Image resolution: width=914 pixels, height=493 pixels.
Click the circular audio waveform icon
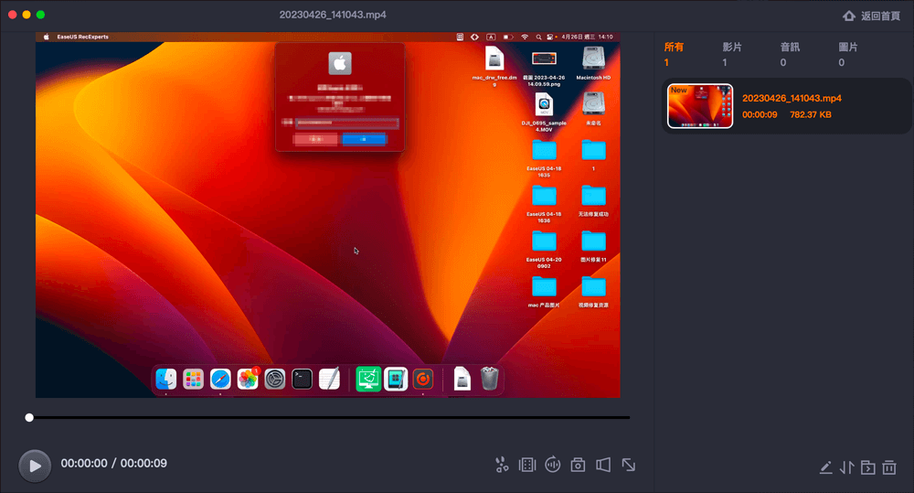pyautogui.click(x=552, y=465)
